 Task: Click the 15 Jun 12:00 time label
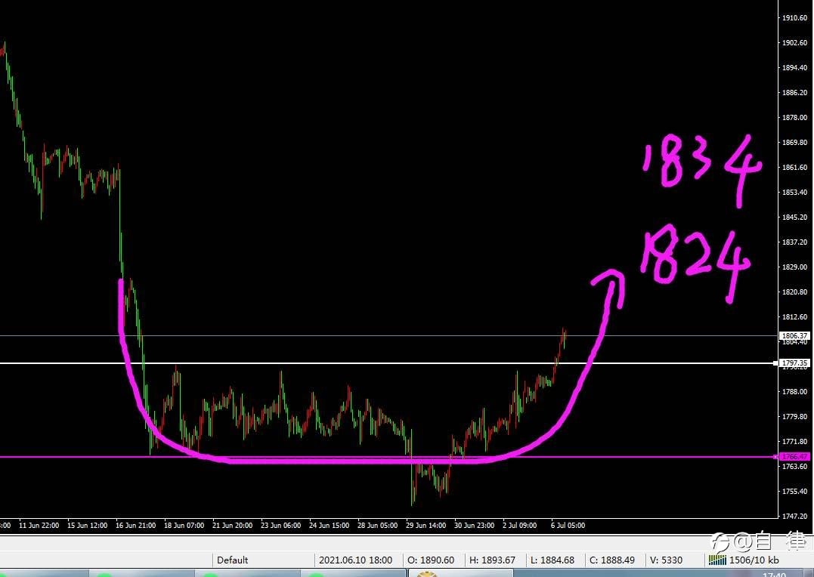point(87,525)
